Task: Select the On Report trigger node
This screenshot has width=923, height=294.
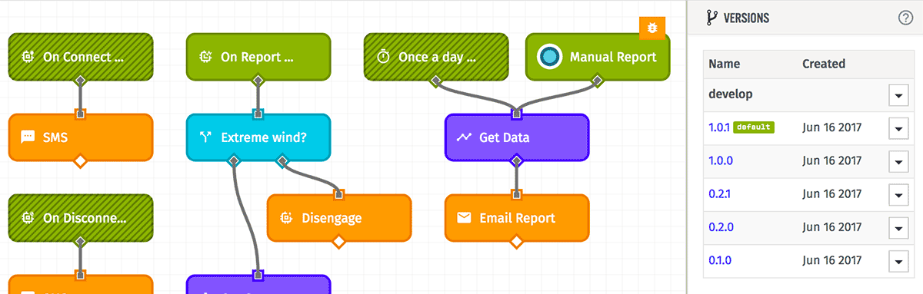Action: click(258, 57)
